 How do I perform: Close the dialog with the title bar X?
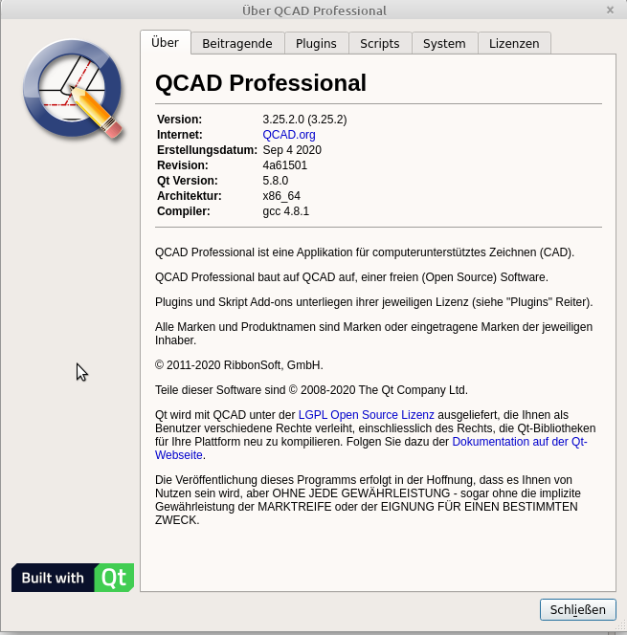[x=611, y=11]
